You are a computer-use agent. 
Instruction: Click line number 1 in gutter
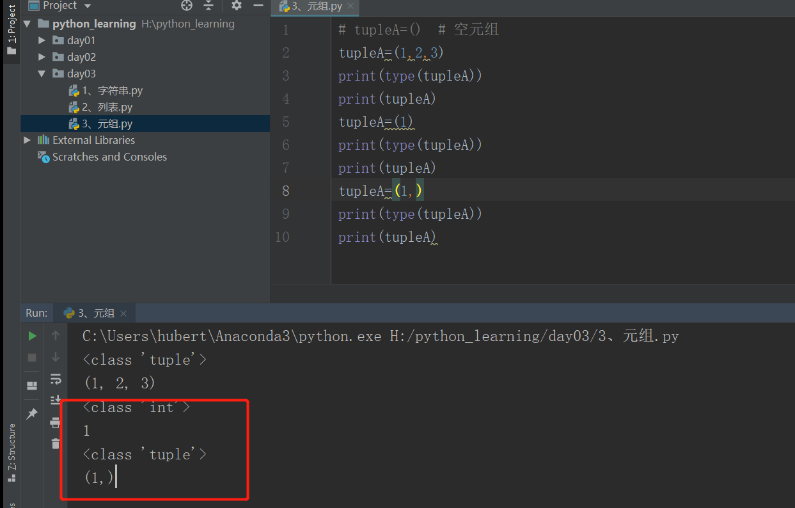(285, 29)
